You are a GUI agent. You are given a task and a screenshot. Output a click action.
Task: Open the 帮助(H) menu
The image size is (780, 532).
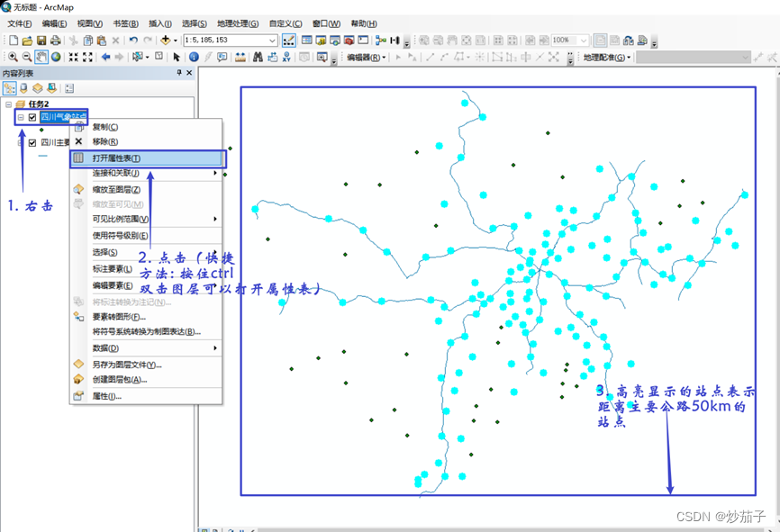click(364, 24)
